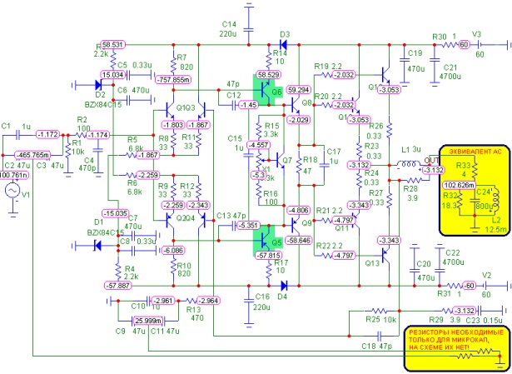Click the yellow ЭКВИВАЛЕНТ АС box title

click(x=475, y=152)
